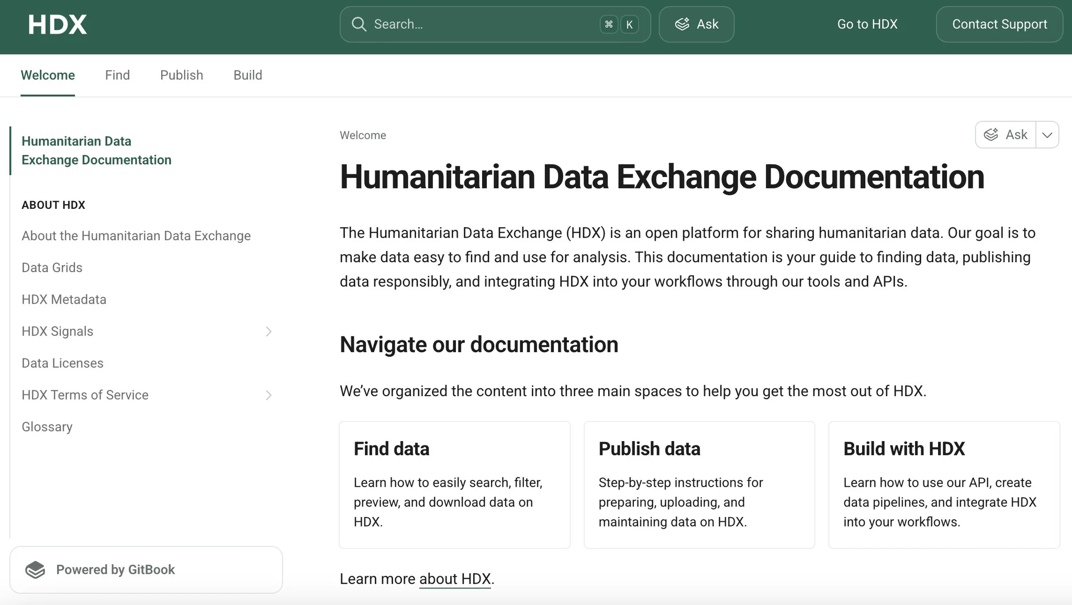This screenshot has width=1072, height=605.
Task: Open the Build with HDX card
Action: click(944, 485)
